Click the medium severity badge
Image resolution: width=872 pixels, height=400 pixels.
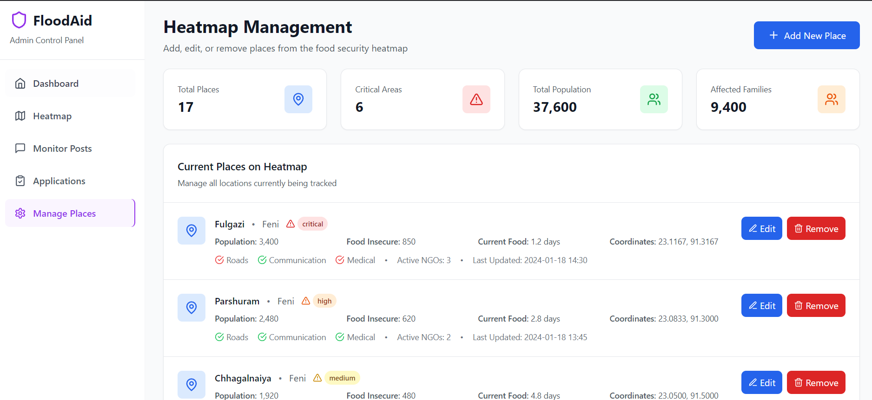coord(342,378)
